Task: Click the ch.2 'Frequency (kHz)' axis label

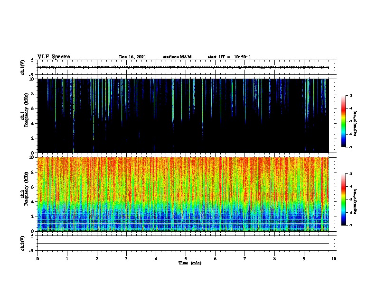Action: click(x=27, y=189)
